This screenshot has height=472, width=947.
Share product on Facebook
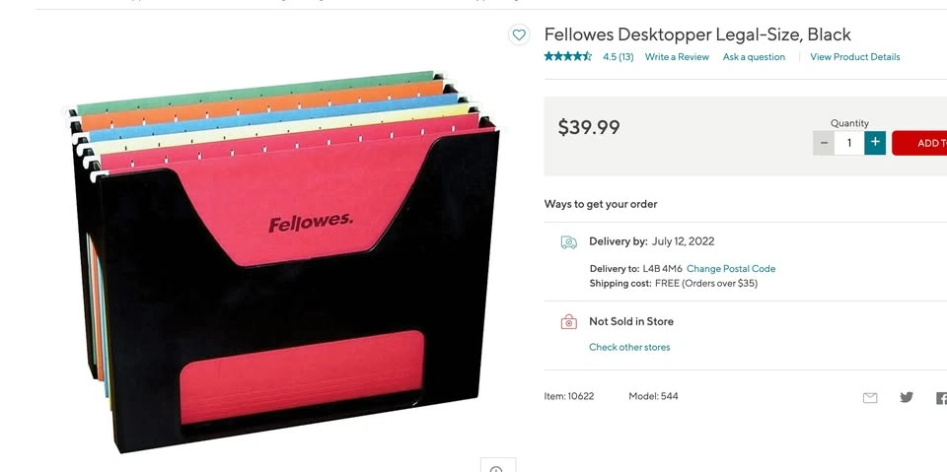click(941, 398)
